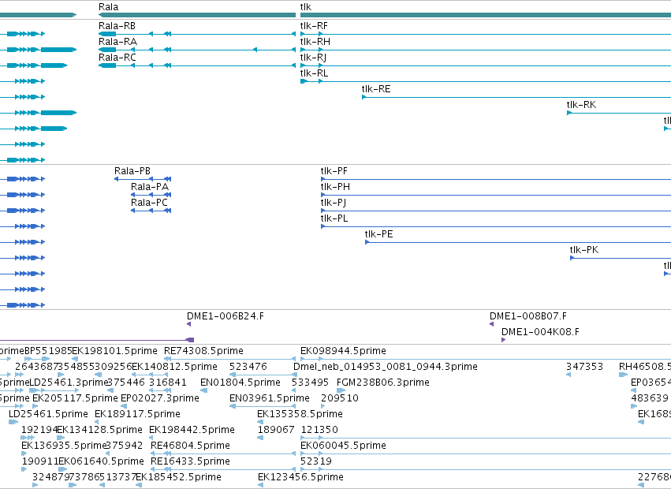This screenshot has height=489, width=671.
Task: Select the EK205117.5prime EST label
Action: (x=76, y=398)
